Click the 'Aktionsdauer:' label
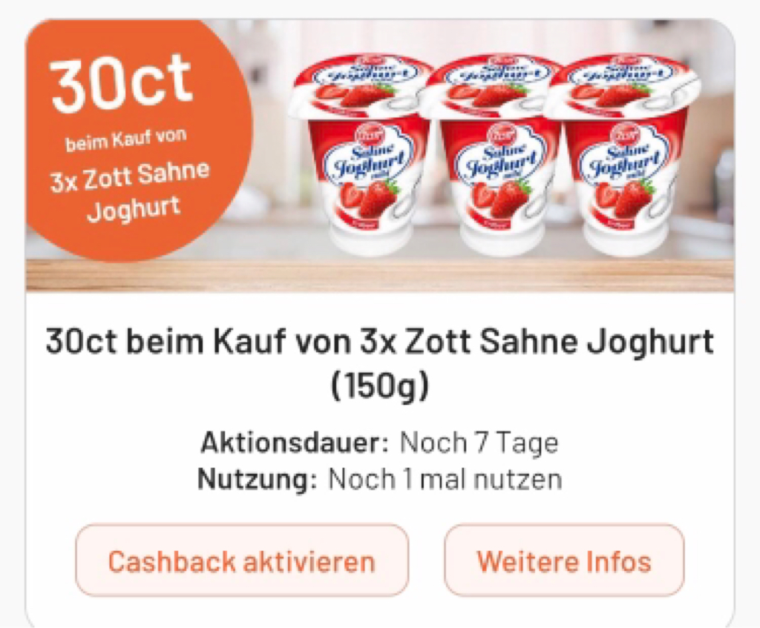The image size is (760, 628). click(295, 443)
